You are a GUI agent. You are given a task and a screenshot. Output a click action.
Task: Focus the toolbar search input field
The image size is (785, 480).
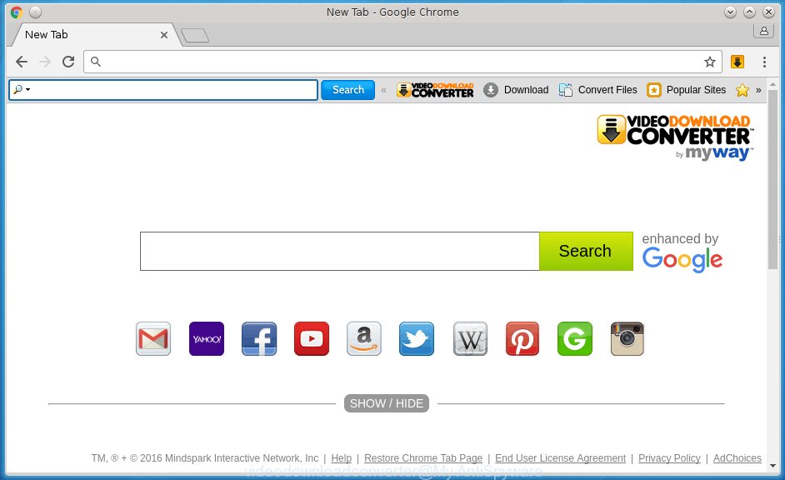163,90
